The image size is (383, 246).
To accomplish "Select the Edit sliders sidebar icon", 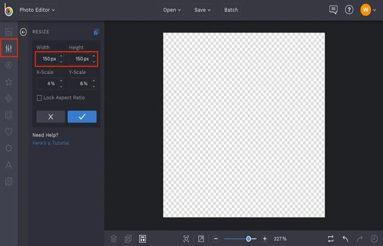I will [x=9, y=48].
